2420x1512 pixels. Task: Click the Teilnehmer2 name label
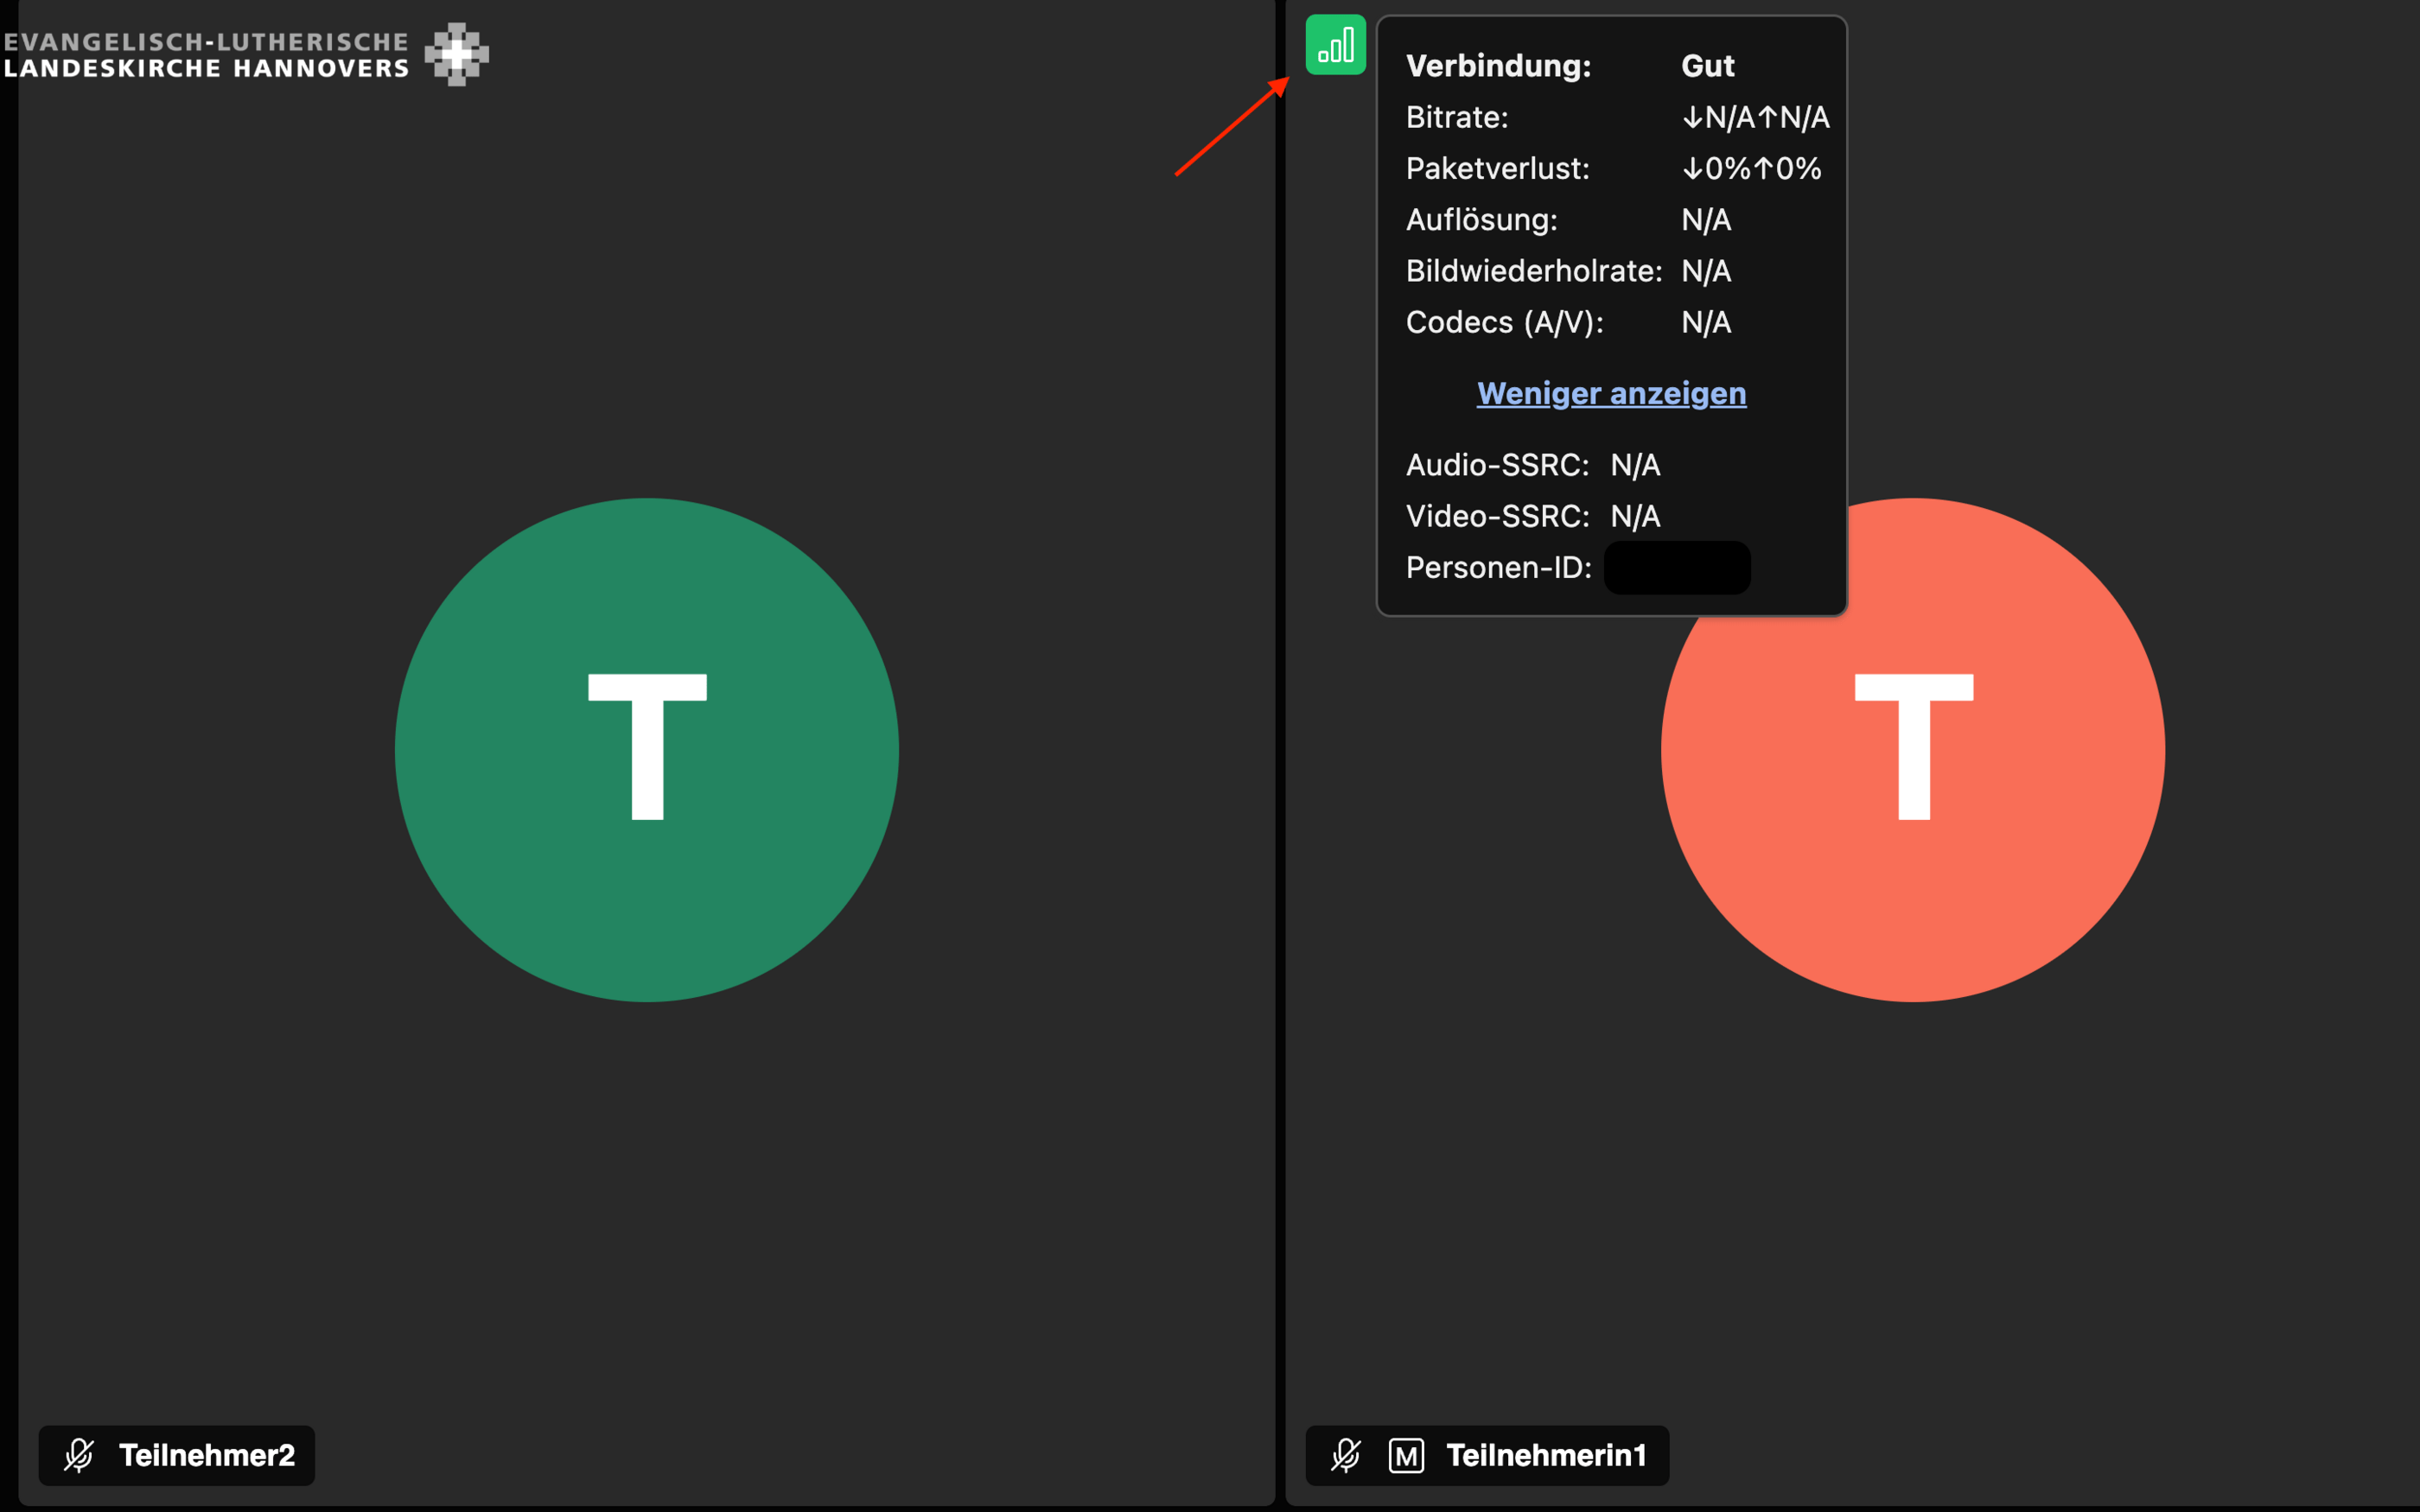[207, 1455]
